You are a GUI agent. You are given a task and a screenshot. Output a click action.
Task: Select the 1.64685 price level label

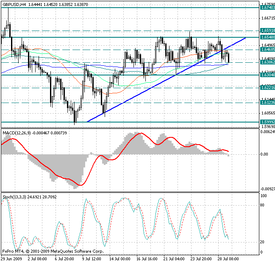point(267,50)
